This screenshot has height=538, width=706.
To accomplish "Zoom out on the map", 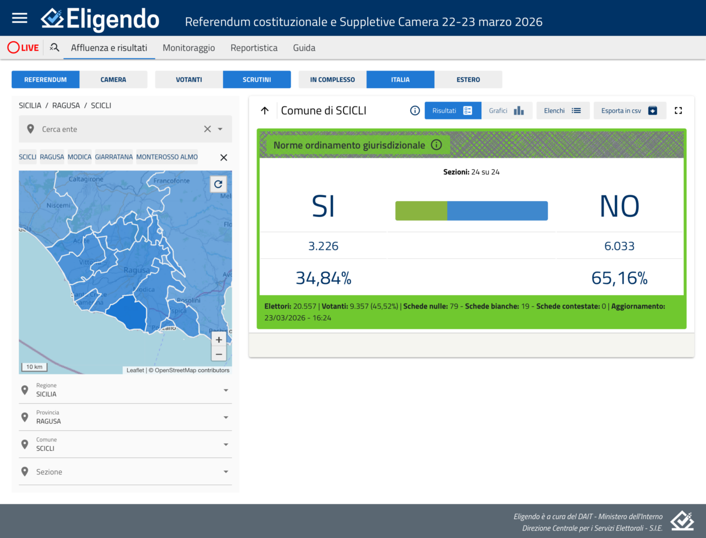I will [219, 354].
